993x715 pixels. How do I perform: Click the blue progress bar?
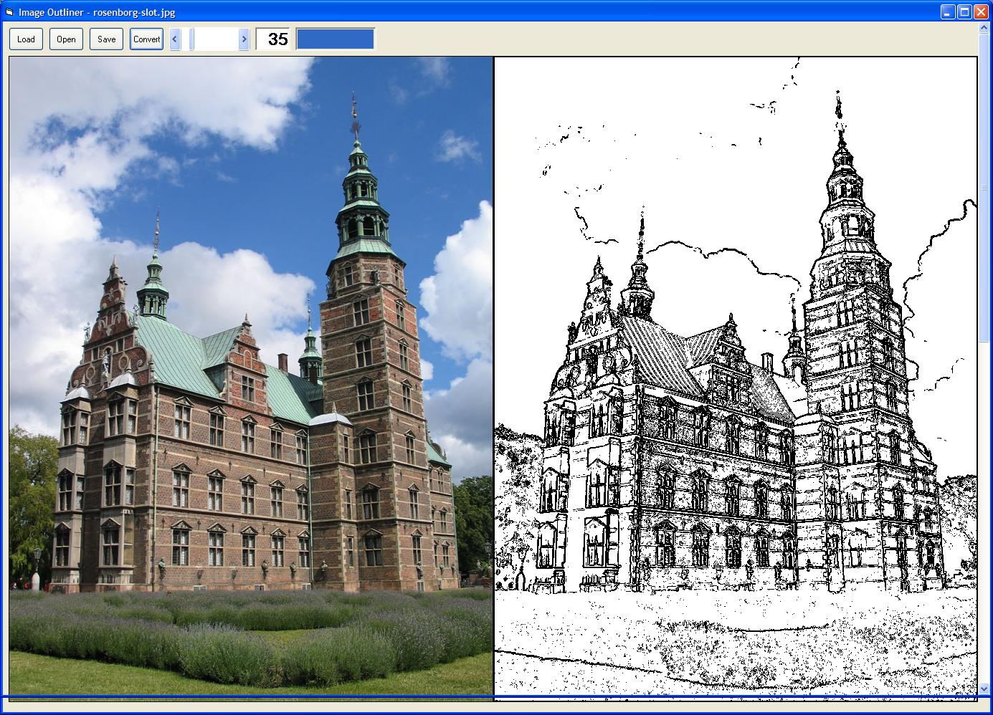[335, 39]
